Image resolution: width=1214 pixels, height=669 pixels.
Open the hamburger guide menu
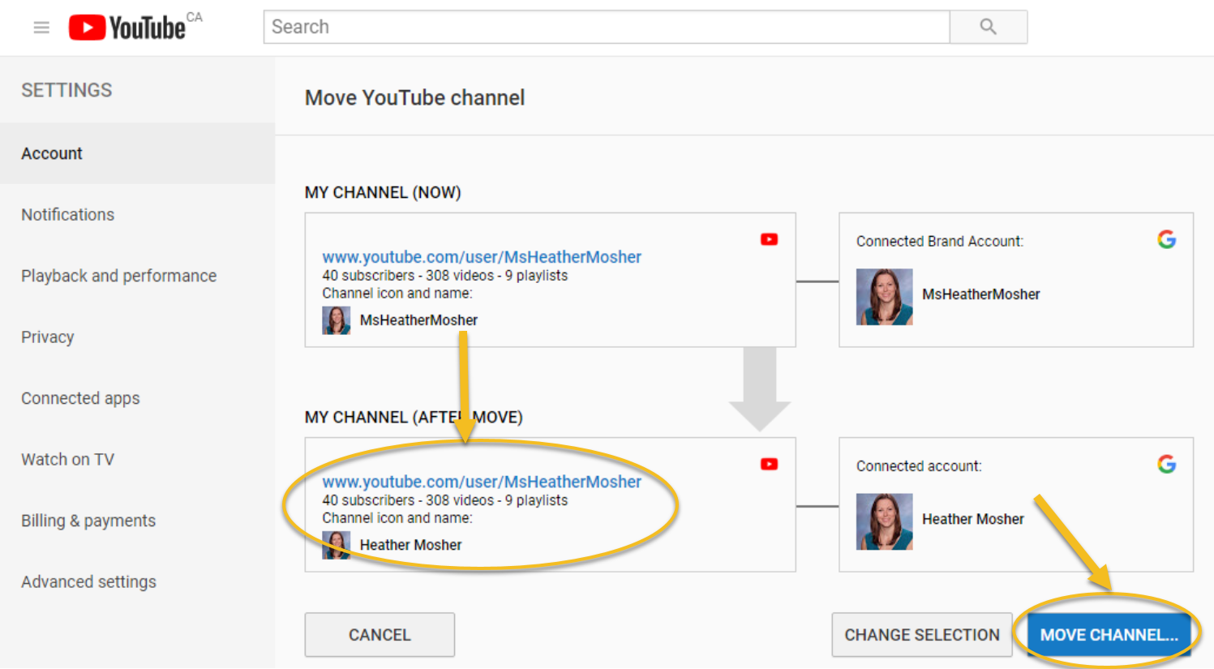pyautogui.click(x=41, y=28)
